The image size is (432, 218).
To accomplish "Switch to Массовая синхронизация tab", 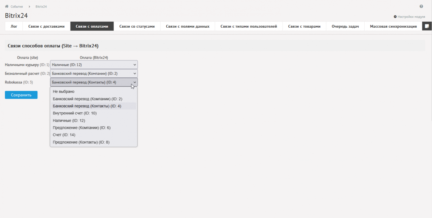I will point(393,26).
